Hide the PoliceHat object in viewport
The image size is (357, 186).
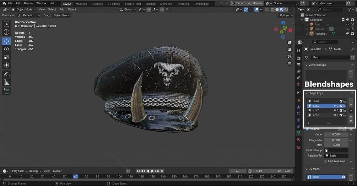(347, 34)
